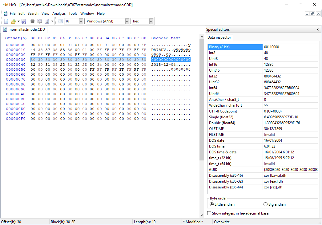Click the Int32 value 808464432
322x225 pixels.
point(272,76)
